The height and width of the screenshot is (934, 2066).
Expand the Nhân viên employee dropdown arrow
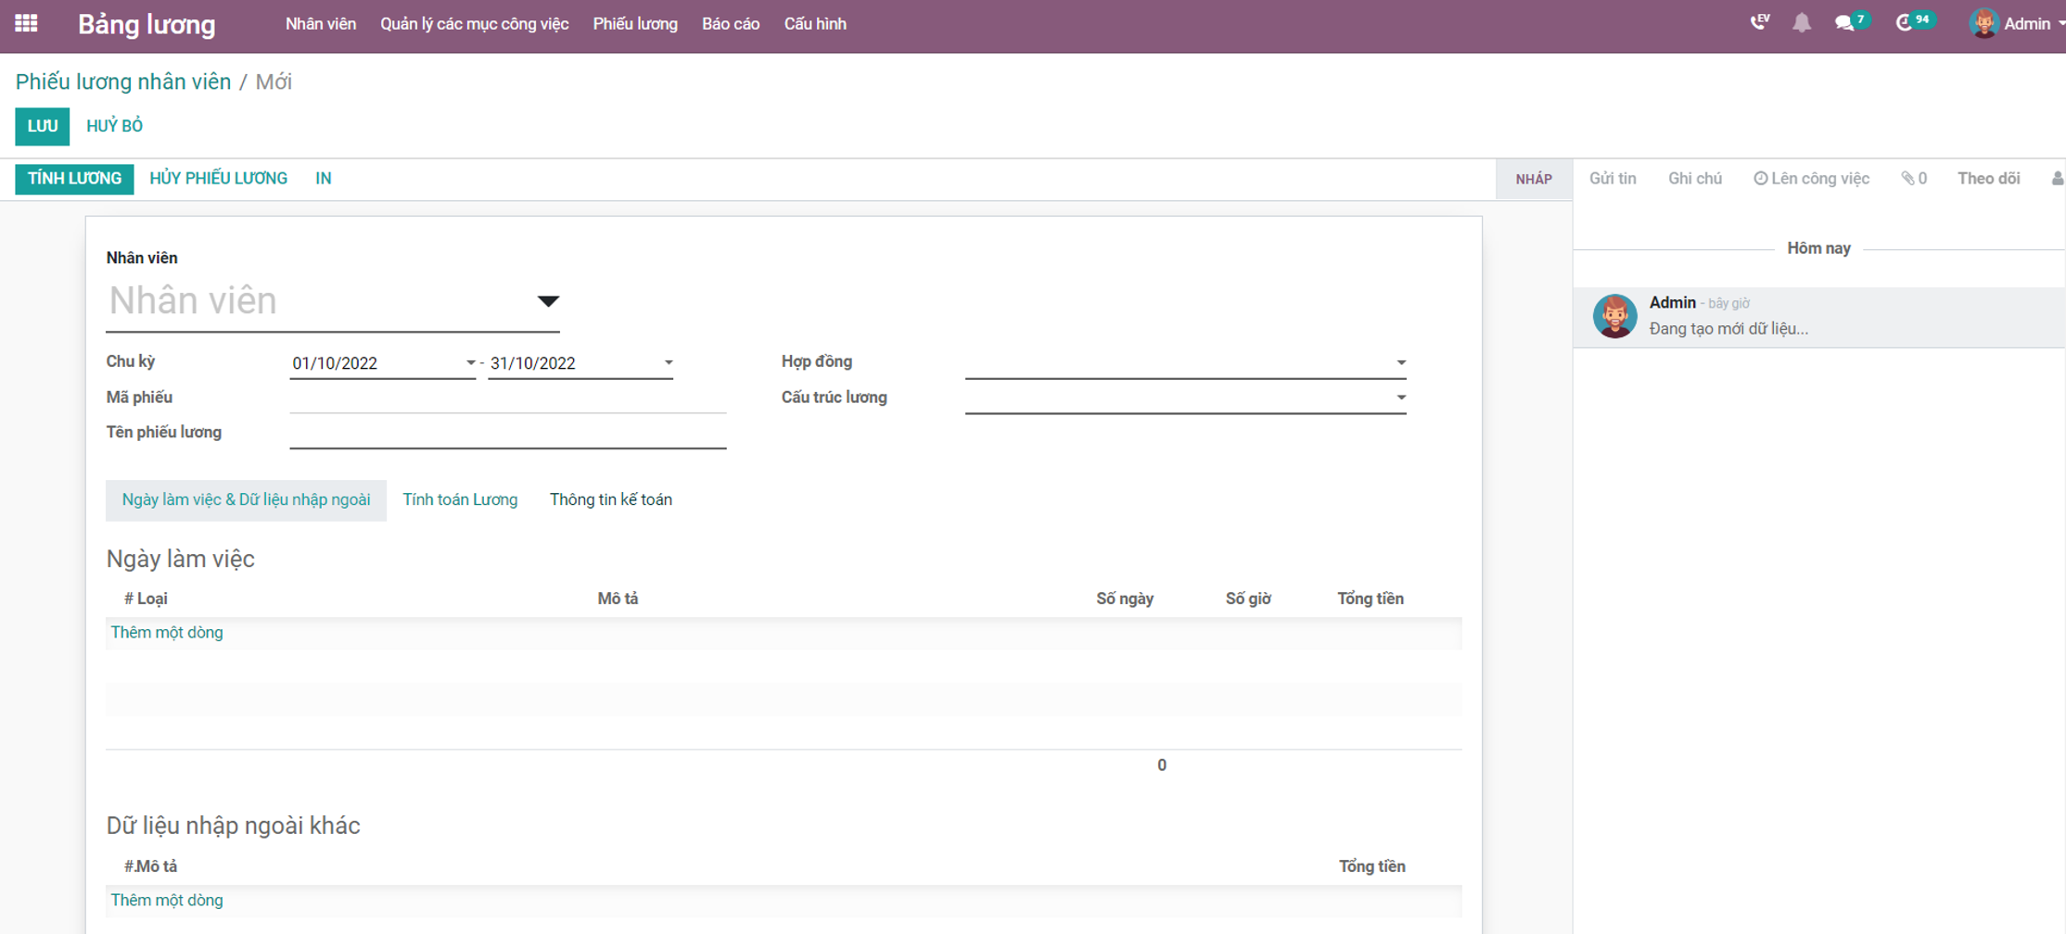click(x=548, y=301)
